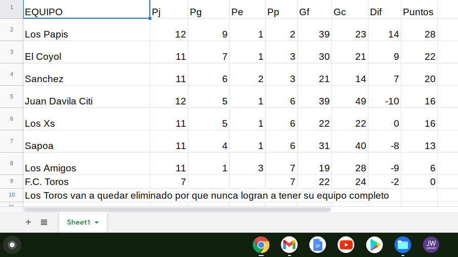Click the Los Toros elimination note cell
458x257 pixels.
(206, 195)
